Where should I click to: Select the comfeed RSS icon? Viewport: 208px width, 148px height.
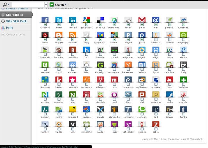pos(73,35)
